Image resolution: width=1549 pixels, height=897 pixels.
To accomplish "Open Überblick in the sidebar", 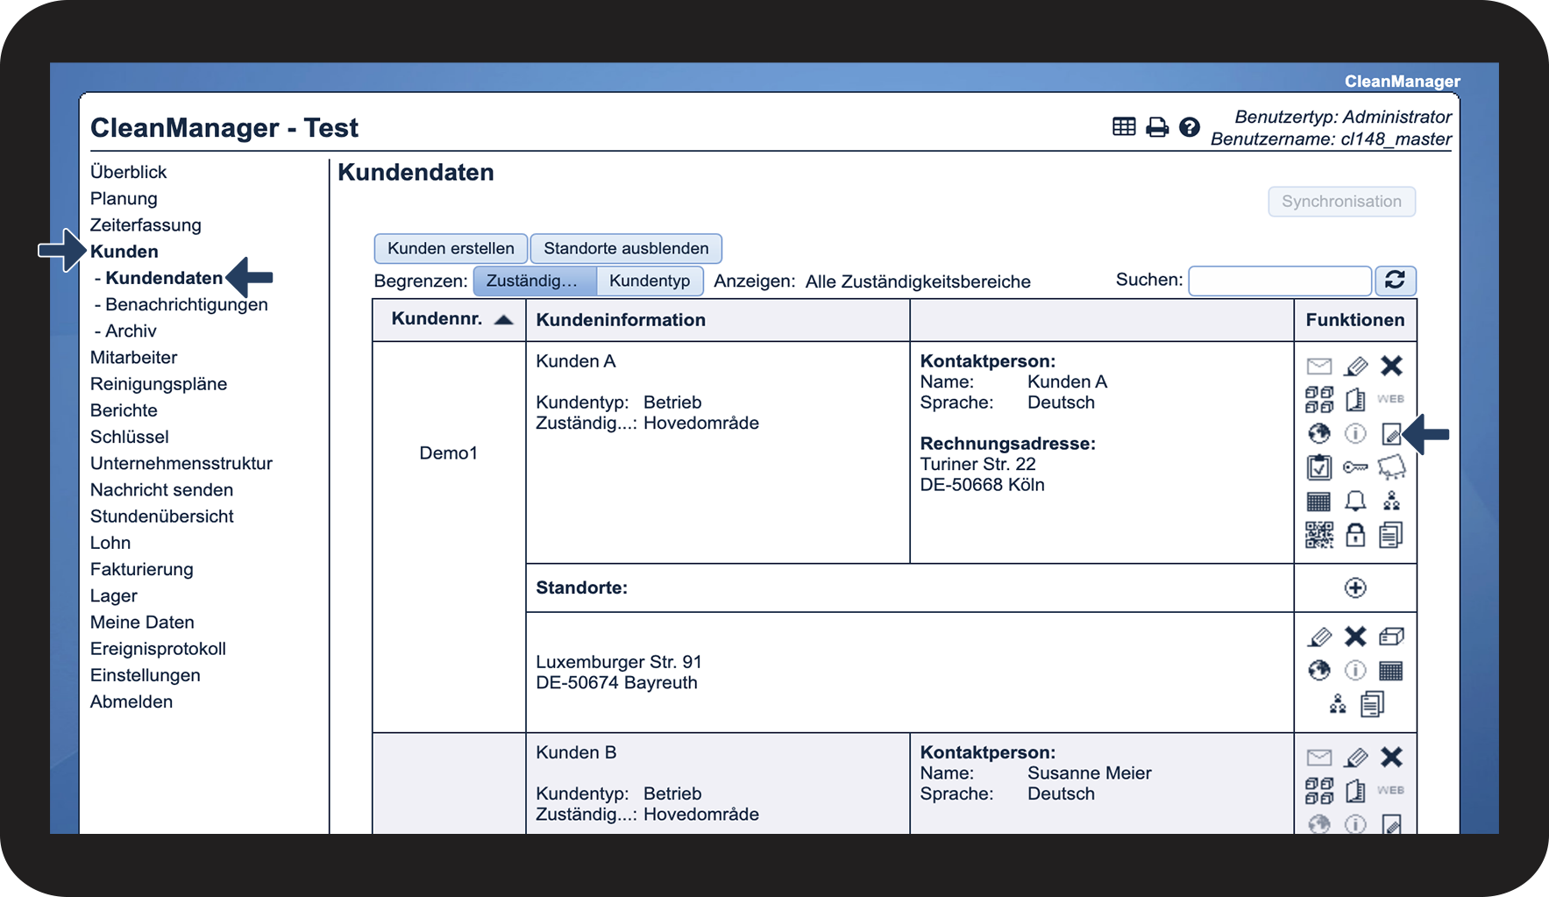I will point(128,172).
